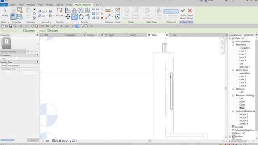Open Section 3 in Project Browser
Image resolution: width=258 pixels, height=145 pixels.
tap(243, 121)
